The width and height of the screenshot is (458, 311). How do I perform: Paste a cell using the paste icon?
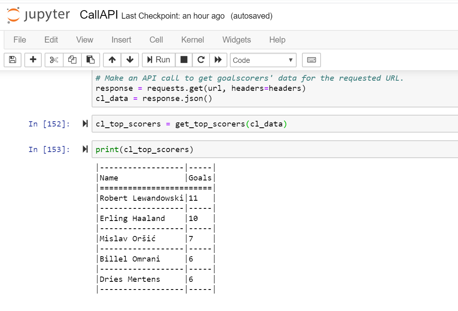click(90, 60)
